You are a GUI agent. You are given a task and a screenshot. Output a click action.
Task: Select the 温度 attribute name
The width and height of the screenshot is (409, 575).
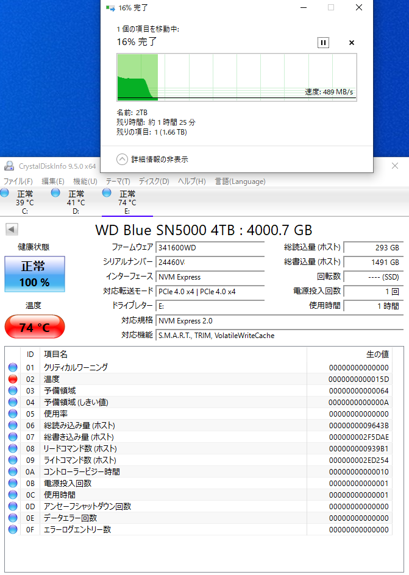[51, 379]
